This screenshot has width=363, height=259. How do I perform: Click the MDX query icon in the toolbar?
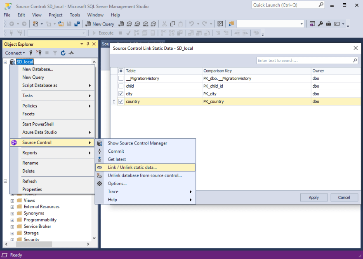[x=129, y=24]
